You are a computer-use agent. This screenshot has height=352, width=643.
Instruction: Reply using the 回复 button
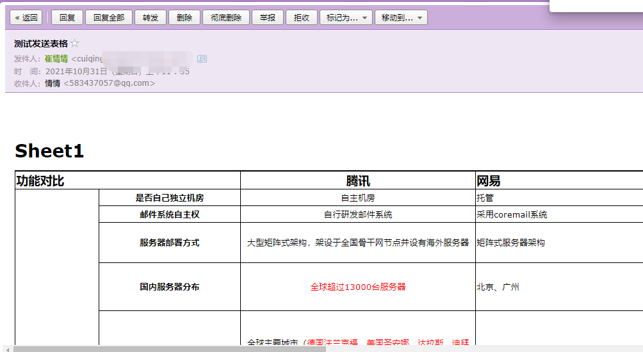67,18
